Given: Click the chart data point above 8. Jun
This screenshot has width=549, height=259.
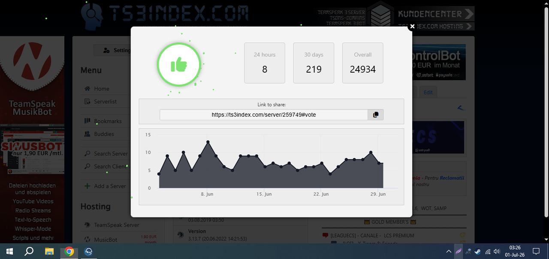Looking at the screenshot, I should click(x=208, y=142).
